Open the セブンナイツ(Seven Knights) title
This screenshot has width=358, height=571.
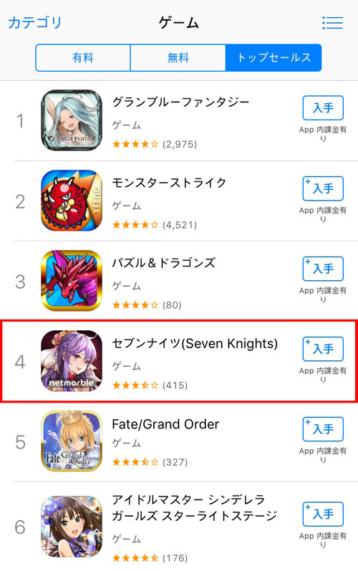tap(195, 343)
